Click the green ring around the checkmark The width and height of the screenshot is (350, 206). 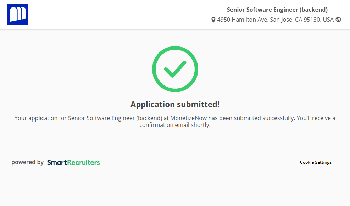pyautogui.click(x=154, y=69)
